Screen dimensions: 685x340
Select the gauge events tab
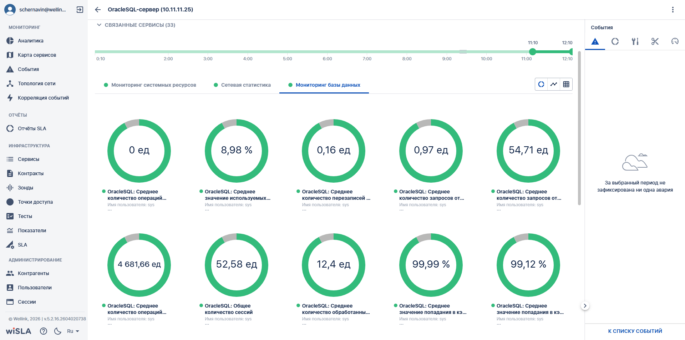click(x=675, y=41)
